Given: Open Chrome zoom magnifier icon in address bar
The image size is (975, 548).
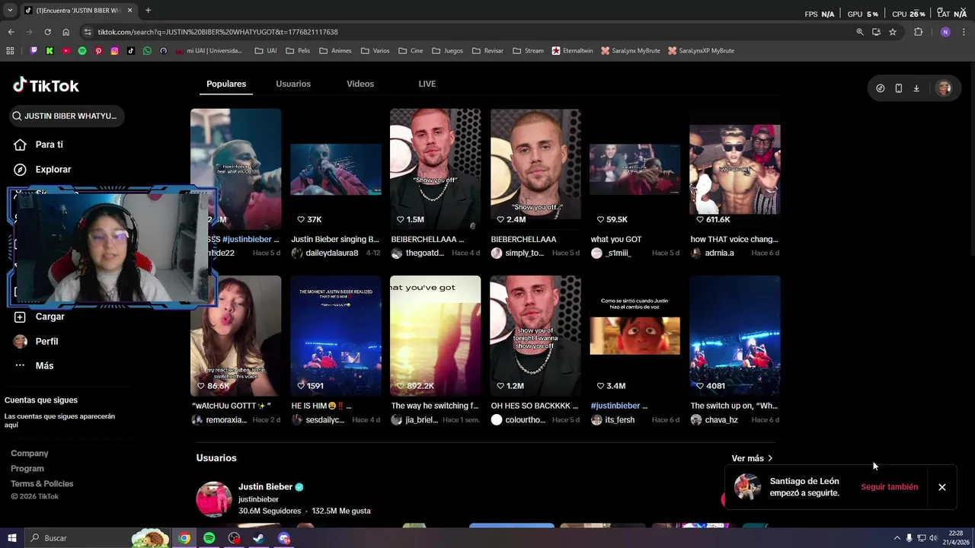Looking at the screenshot, I should click(x=860, y=32).
